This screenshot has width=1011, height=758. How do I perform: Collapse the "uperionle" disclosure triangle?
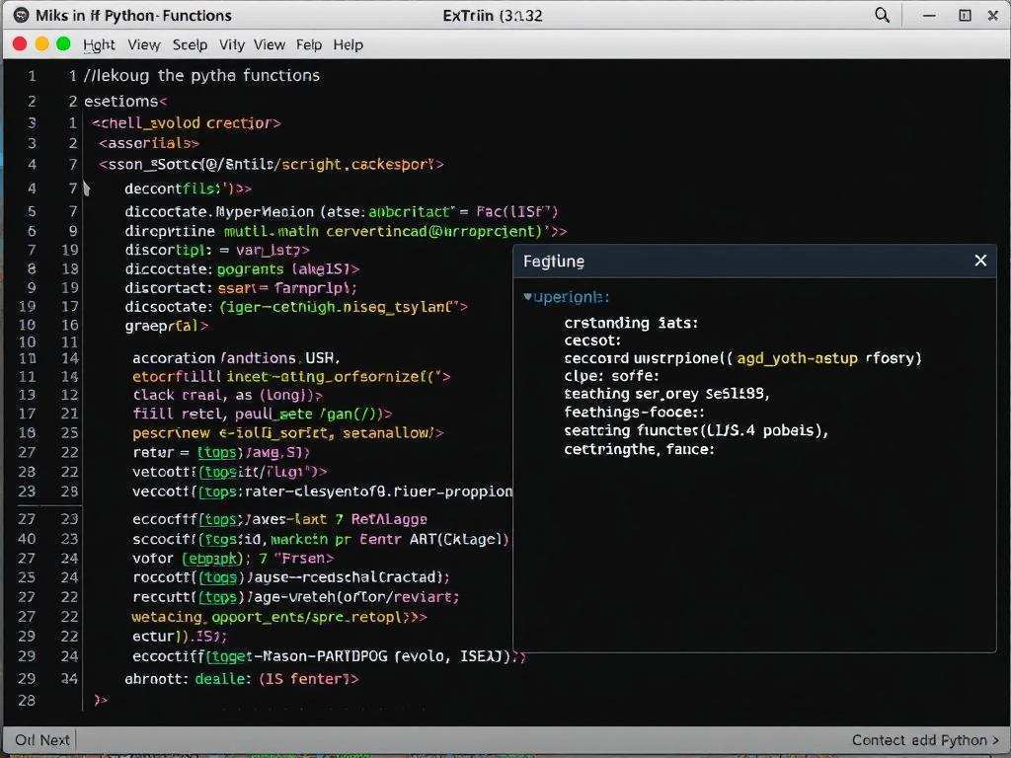click(x=529, y=296)
